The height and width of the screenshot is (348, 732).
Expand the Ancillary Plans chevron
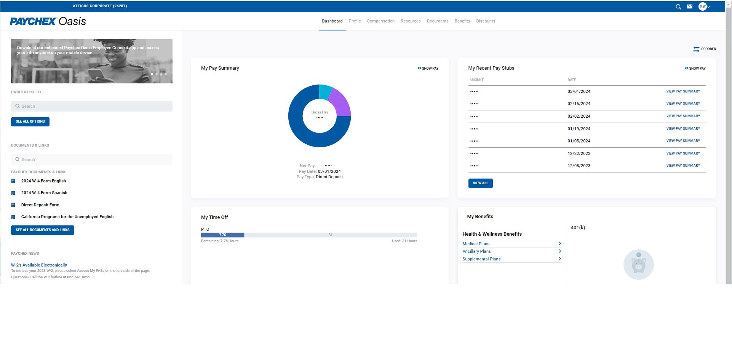point(559,251)
